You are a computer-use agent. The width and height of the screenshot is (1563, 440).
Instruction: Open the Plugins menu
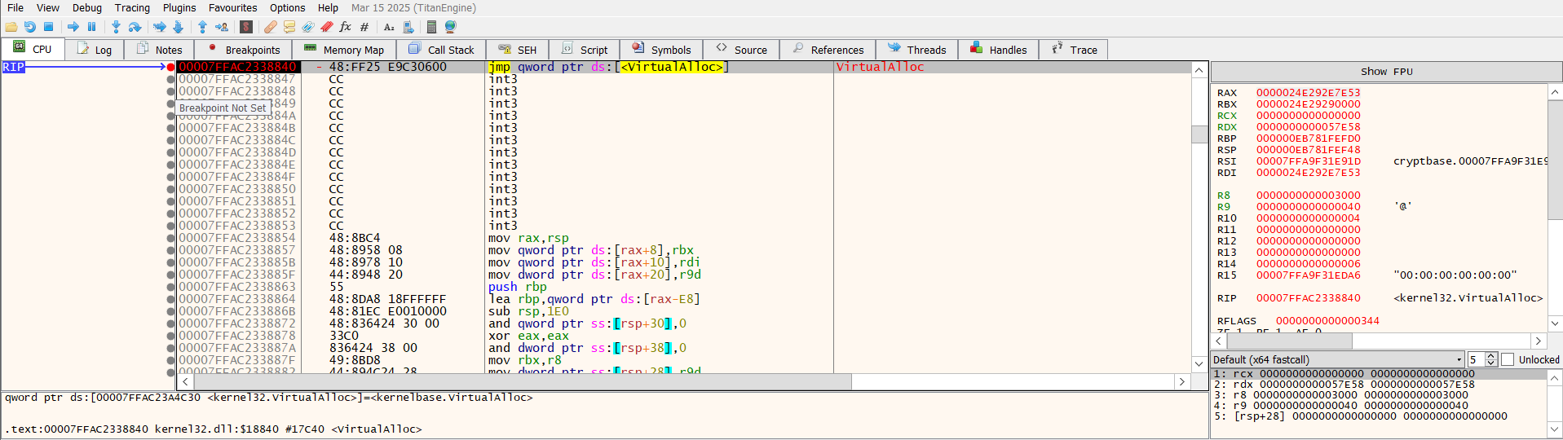coord(179,7)
